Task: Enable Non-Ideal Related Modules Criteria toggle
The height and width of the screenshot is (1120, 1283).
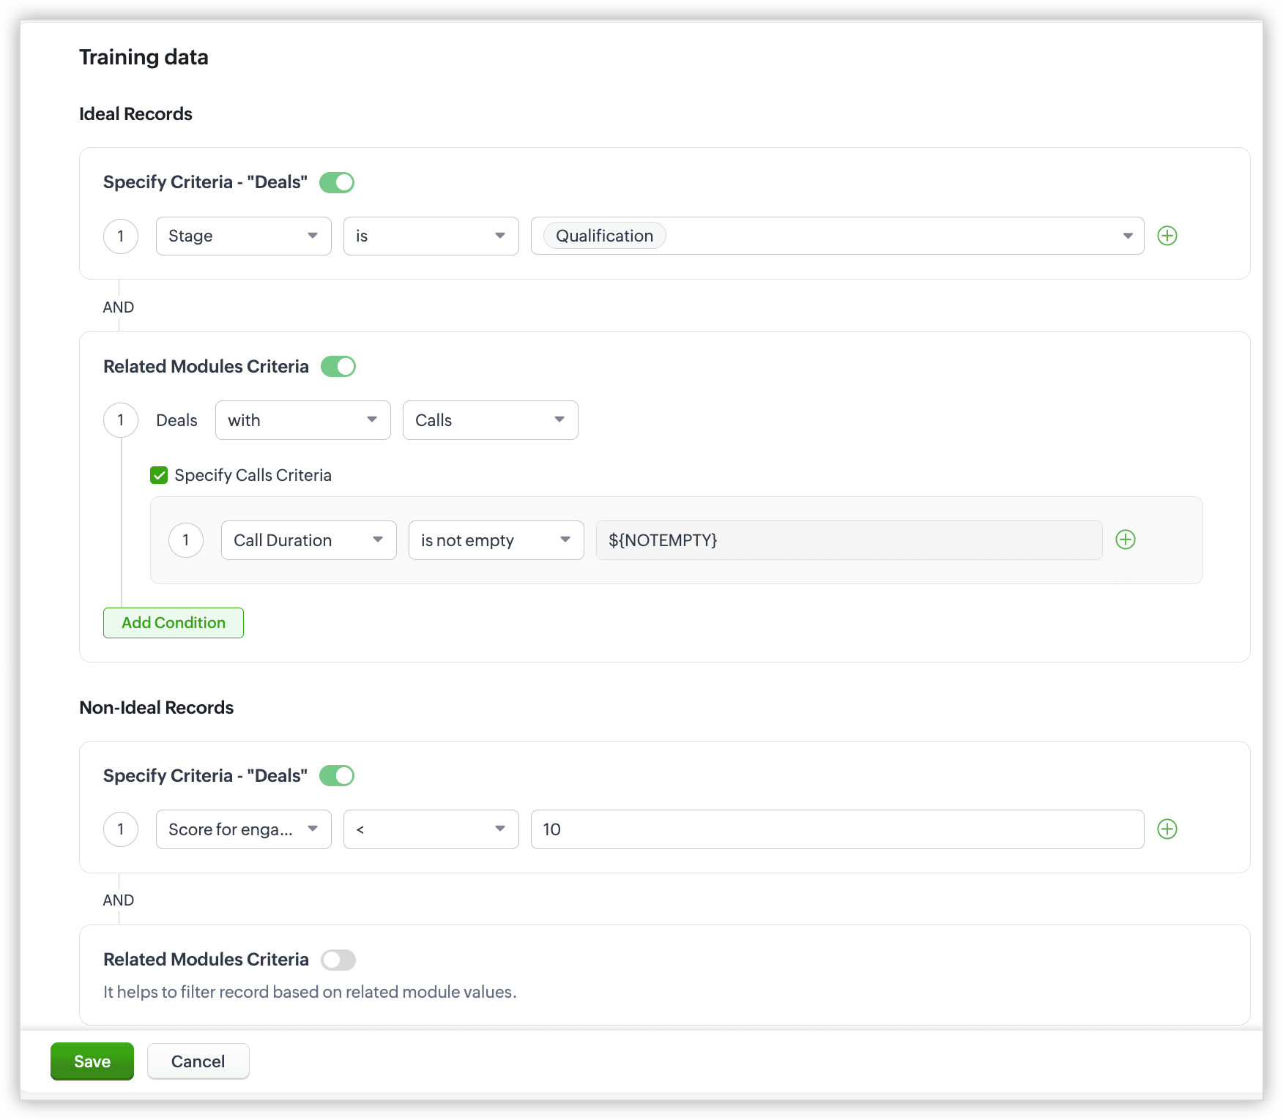Action: pyautogui.click(x=338, y=960)
